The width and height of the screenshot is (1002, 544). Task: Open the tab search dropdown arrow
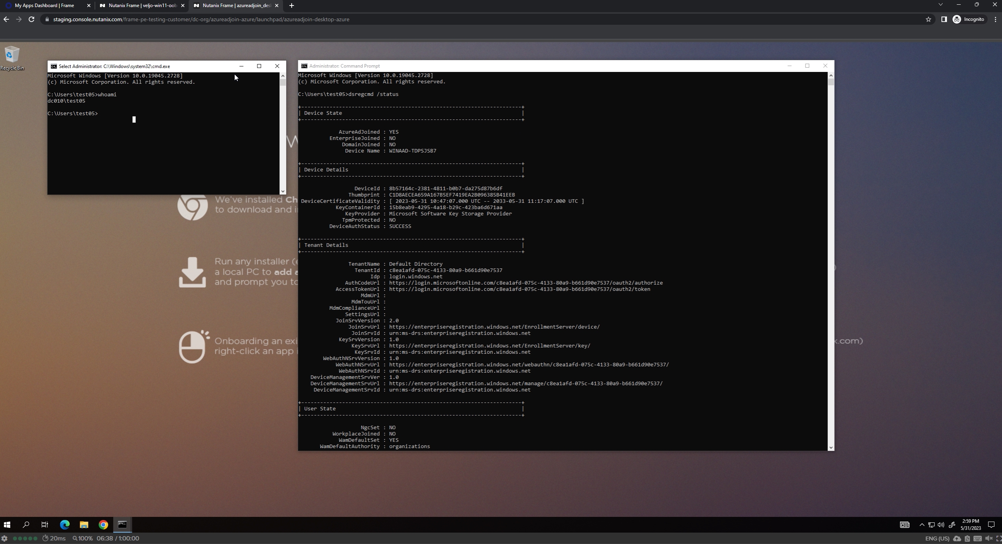[x=940, y=5]
